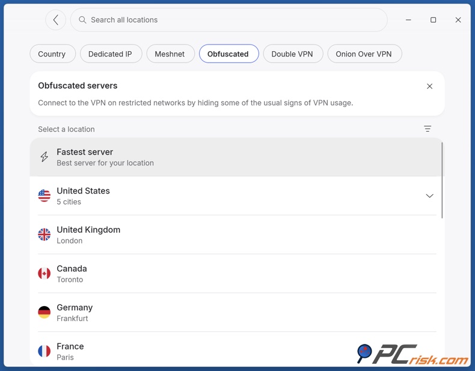The width and height of the screenshot is (475, 371).
Task: Click the magnifier search icon
Action: click(x=82, y=20)
